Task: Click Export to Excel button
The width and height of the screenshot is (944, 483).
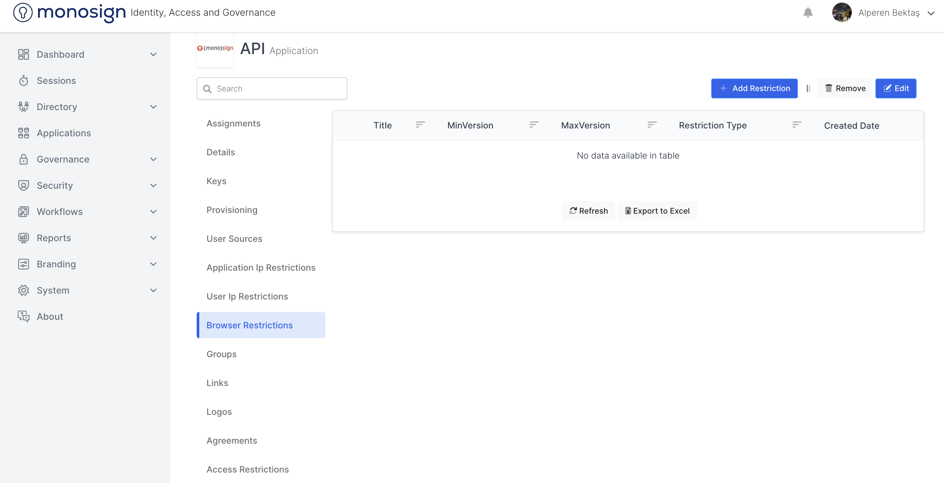Action: pyautogui.click(x=657, y=211)
